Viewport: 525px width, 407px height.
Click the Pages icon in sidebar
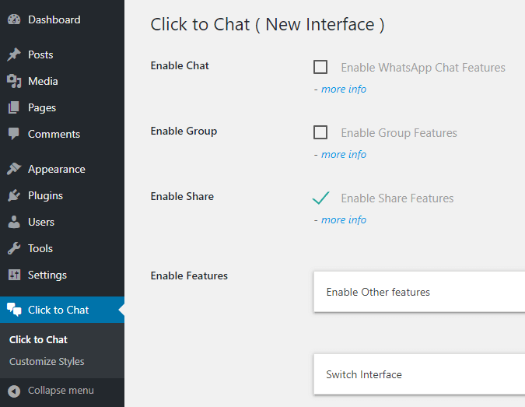coord(14,107)
